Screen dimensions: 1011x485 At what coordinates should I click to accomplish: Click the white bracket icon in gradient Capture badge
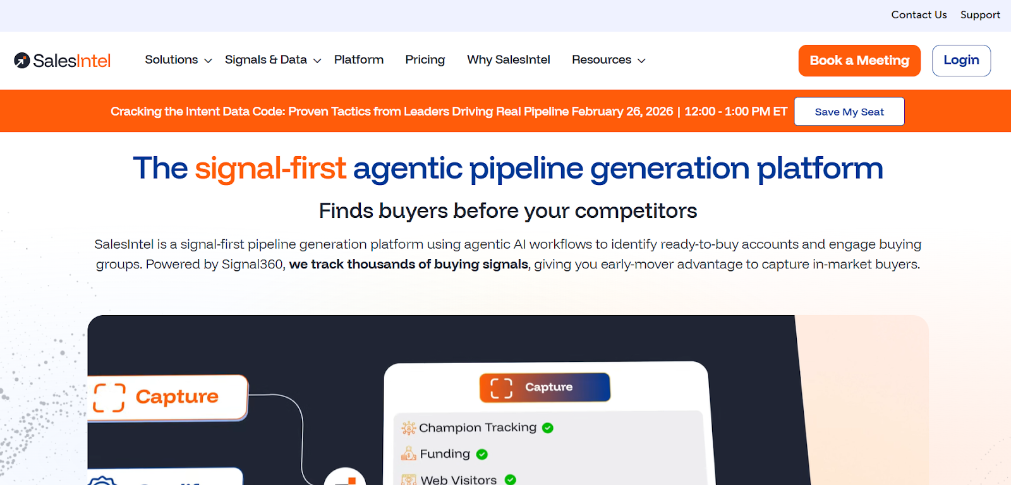pos(502,387)
